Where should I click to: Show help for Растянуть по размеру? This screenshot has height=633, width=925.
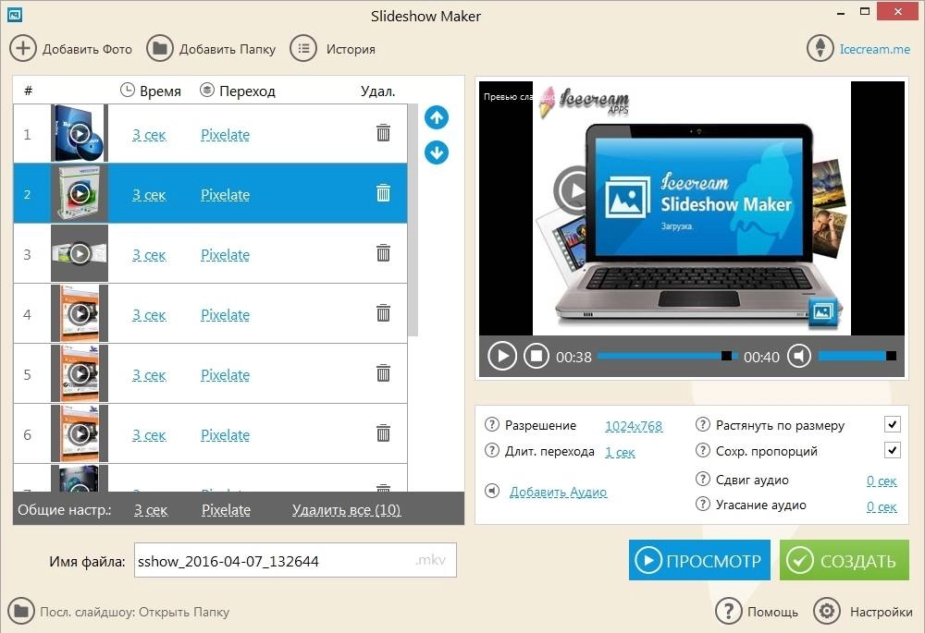tap(703, 424)
